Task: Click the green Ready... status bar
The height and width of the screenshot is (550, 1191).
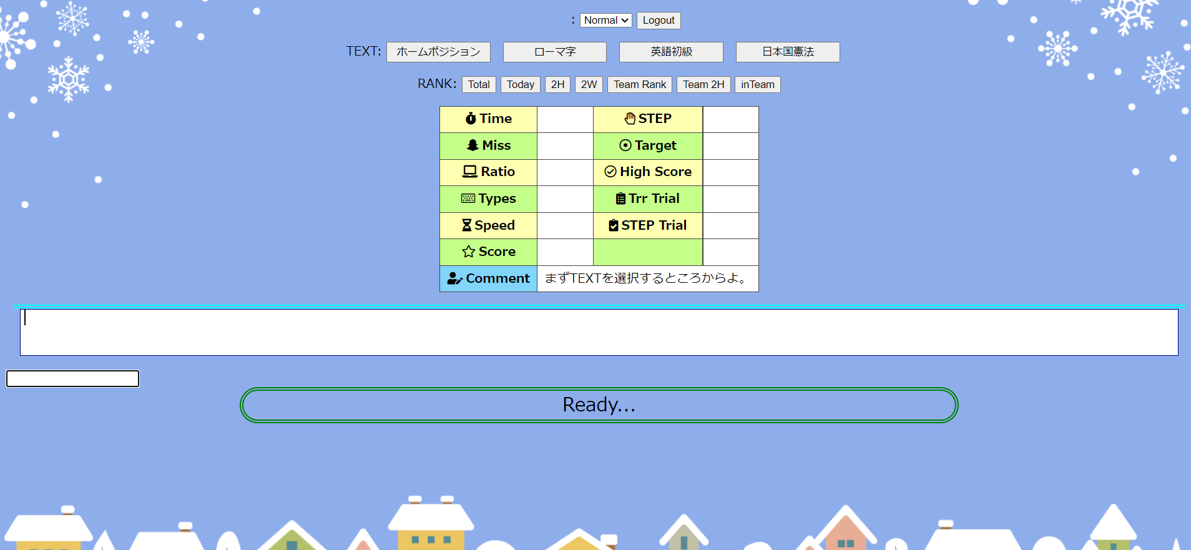Action: (x=599, y=405)
